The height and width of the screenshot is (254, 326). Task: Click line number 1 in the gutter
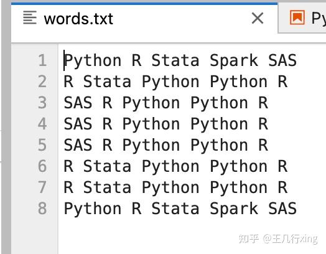point(42,60)
